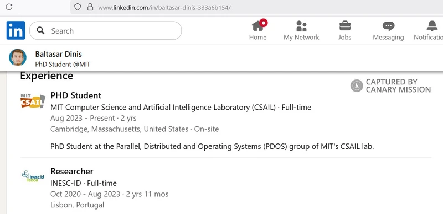Image resolution: width=443 pixels, height=214 pixels.
Task: Click the Lisbon, Portugal location text
Action: coord(77,205)
